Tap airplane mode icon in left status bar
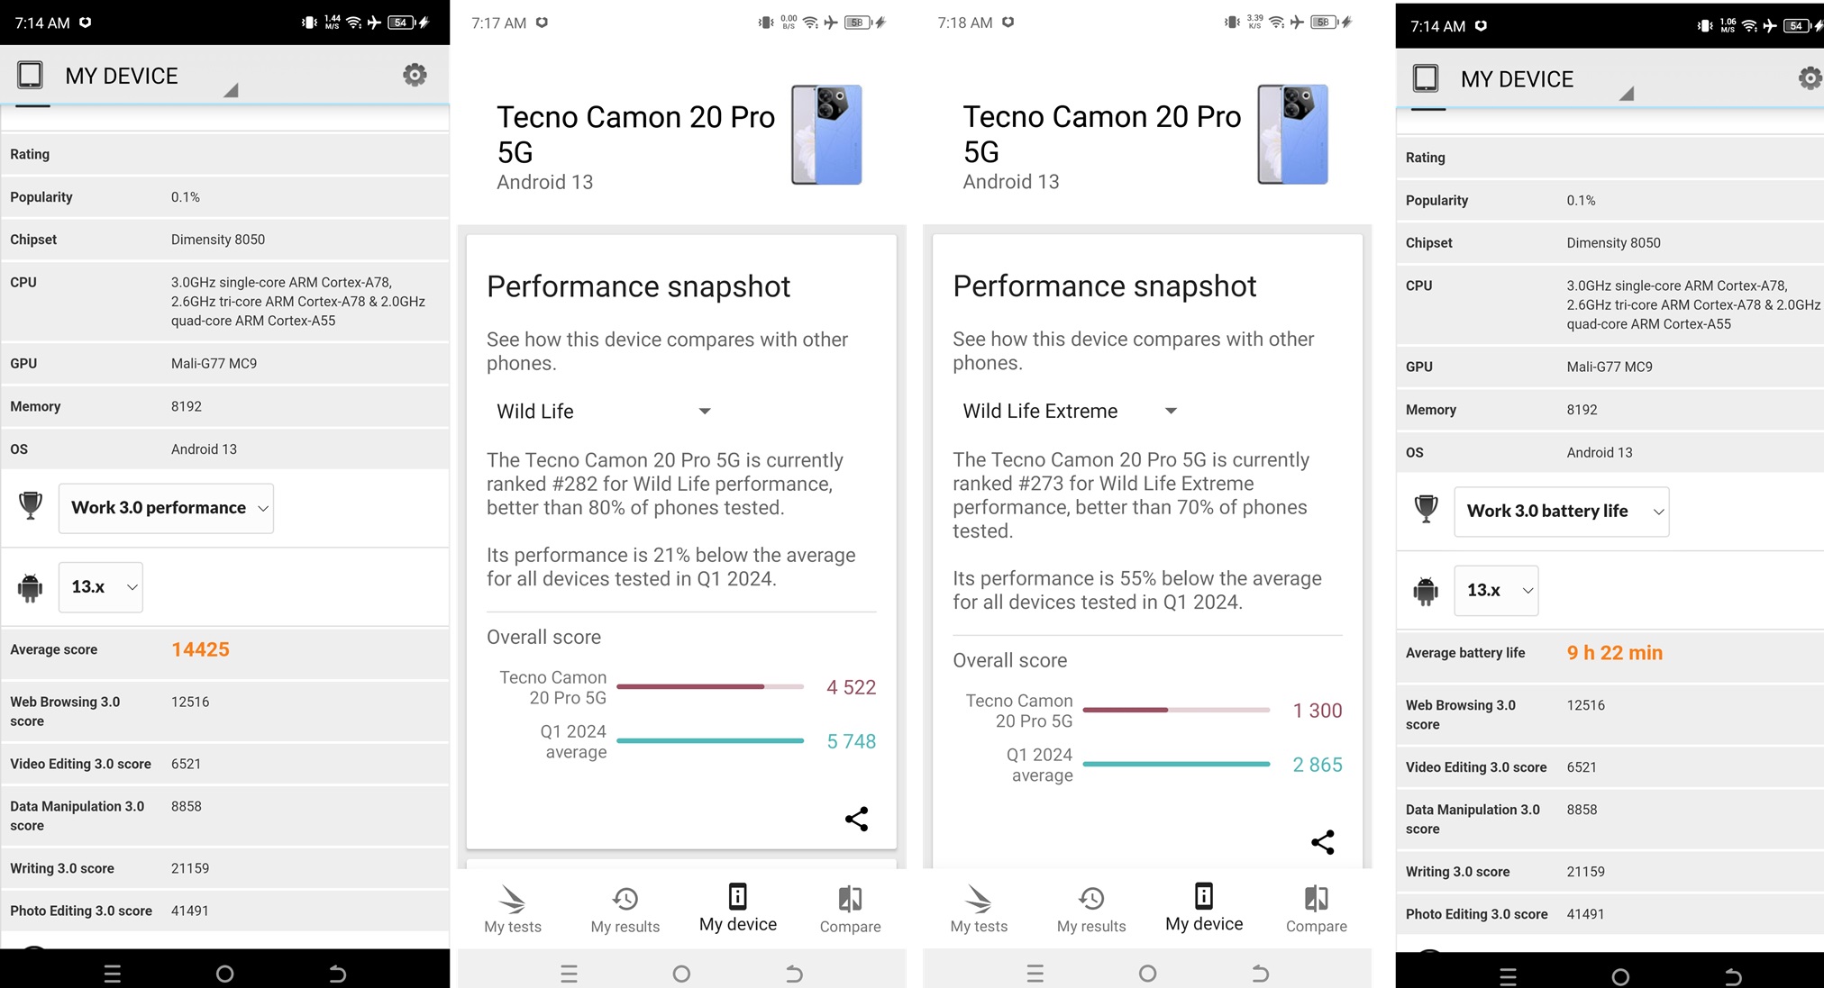The width and height of the screenshot is (1824, 988). pos(374,23)
